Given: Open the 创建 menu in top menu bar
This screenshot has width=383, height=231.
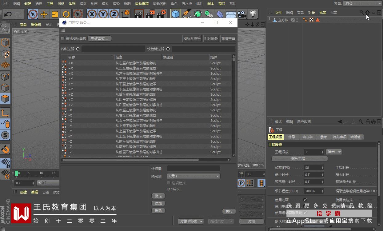Looking at the screenshot, I should pos(28,4).
